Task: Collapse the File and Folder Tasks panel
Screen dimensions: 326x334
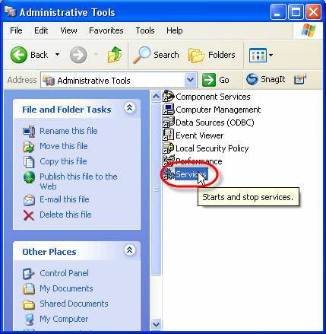Action: (x=129, y=108)
